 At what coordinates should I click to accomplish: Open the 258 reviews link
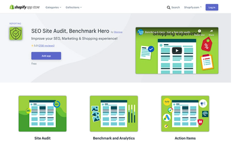(46, 46)
